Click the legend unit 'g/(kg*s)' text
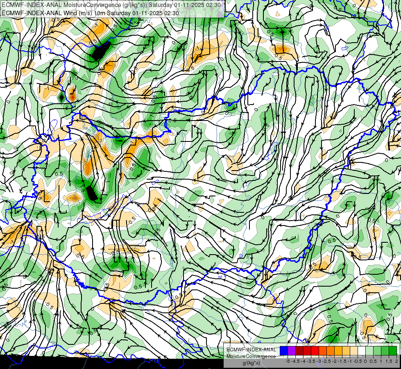Image resolution: width=401 pixels, height=369 pixels. [251, 363]
